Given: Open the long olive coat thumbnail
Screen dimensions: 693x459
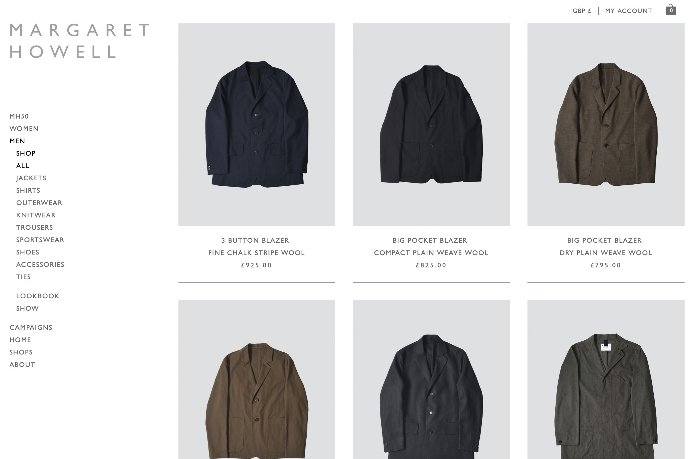Looking at the screenshot, I should (x=606, y=380).
